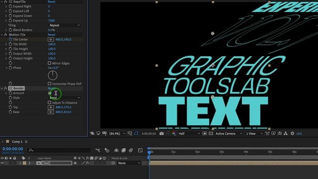Click the Base point picker icon
The height and width of the screenshot is (179, 318).
tap(51, 112)
